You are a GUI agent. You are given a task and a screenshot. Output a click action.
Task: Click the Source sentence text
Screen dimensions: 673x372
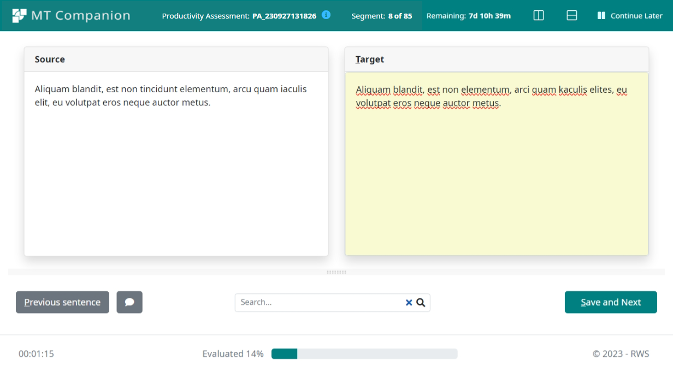coord(170,95)
